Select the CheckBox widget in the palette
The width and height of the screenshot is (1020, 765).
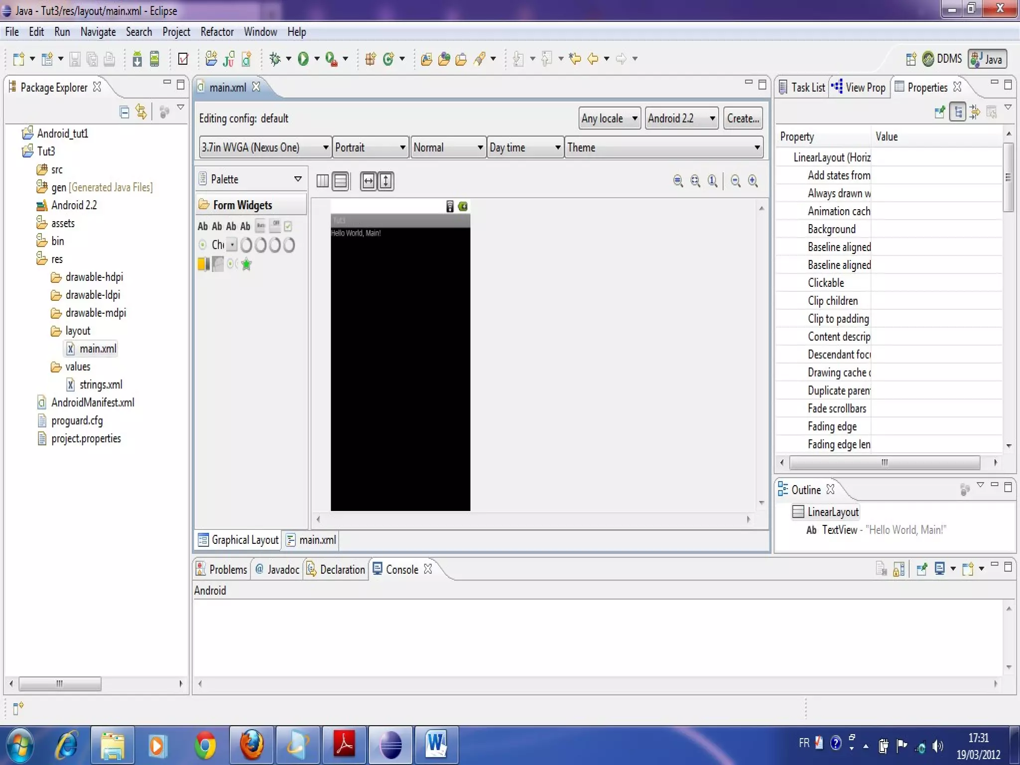pyautogui.click(x=288, y=226)
